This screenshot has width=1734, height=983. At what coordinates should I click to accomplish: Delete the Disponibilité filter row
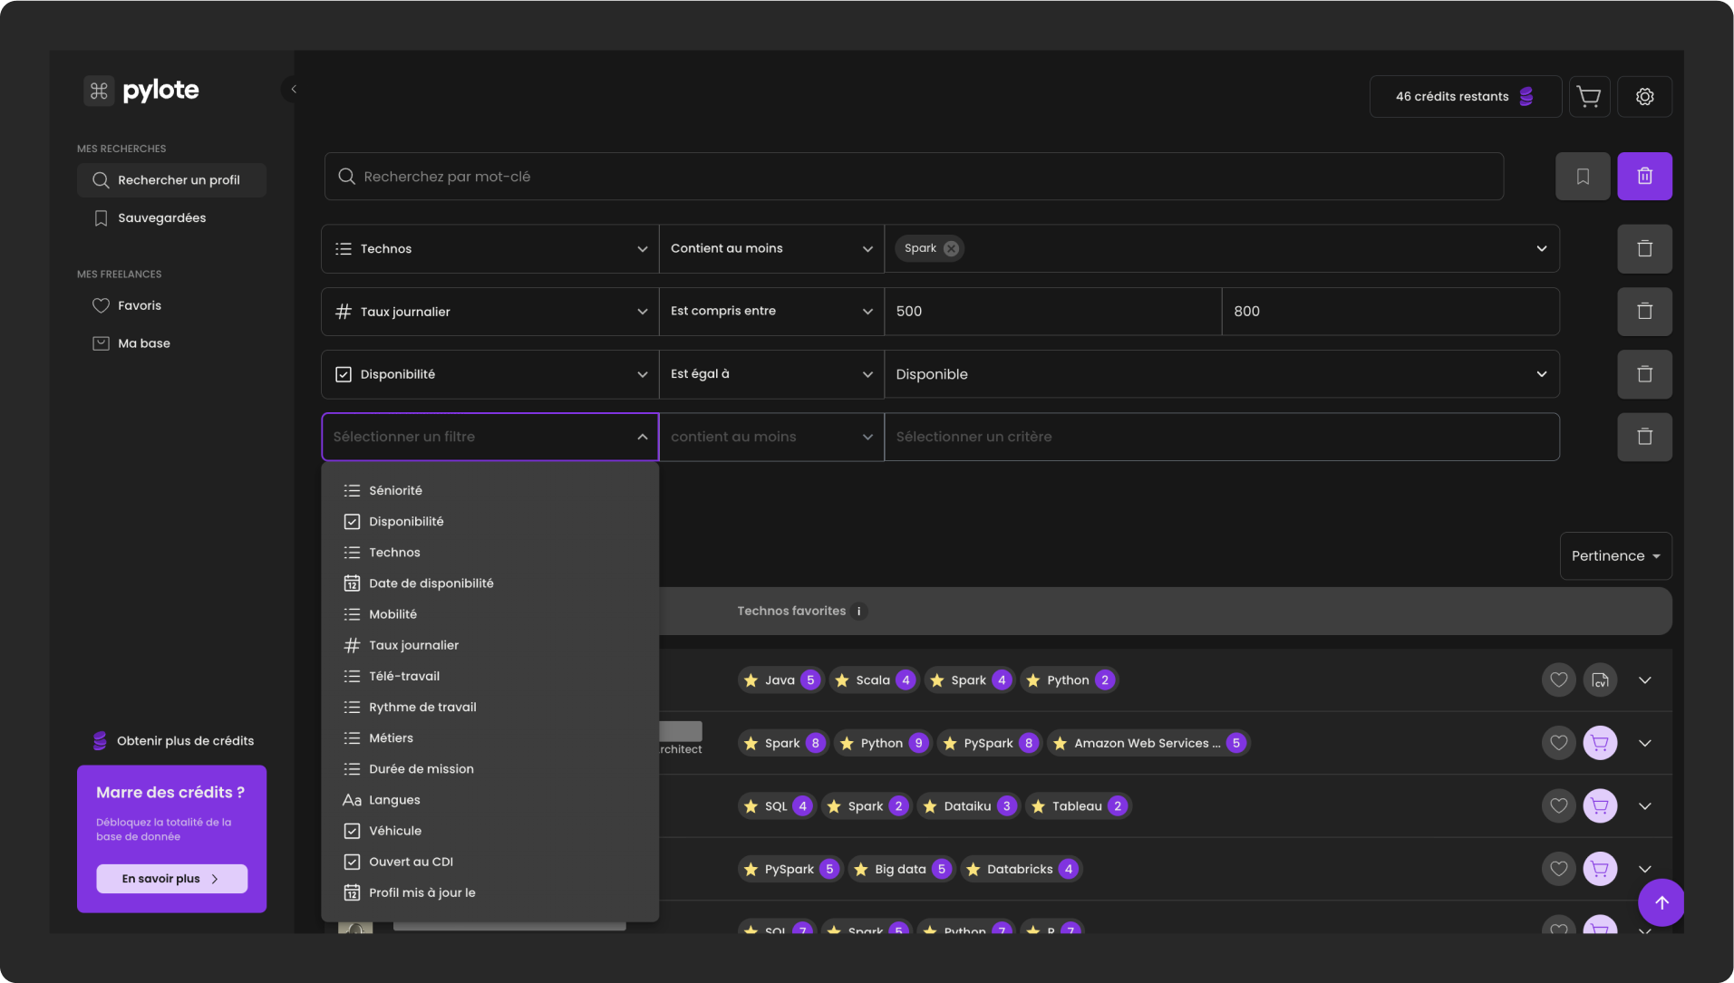point(1644,374)
